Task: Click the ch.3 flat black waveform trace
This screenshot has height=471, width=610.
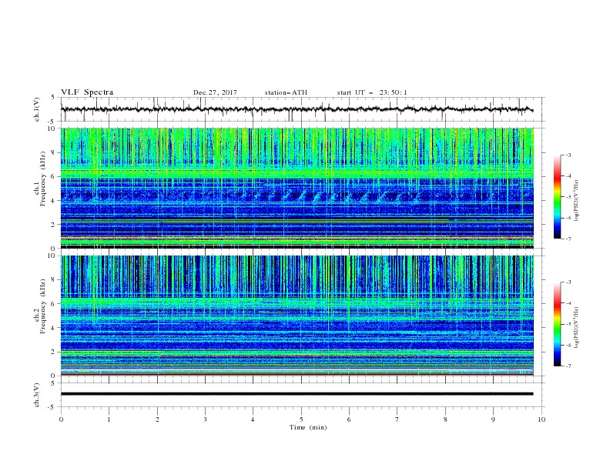Action: click(297, 394)
